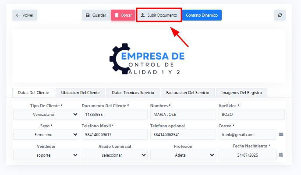The image size is (301, 175).
Task: Open the Aliado Comercial dropdown
Action: click(114, 155)
